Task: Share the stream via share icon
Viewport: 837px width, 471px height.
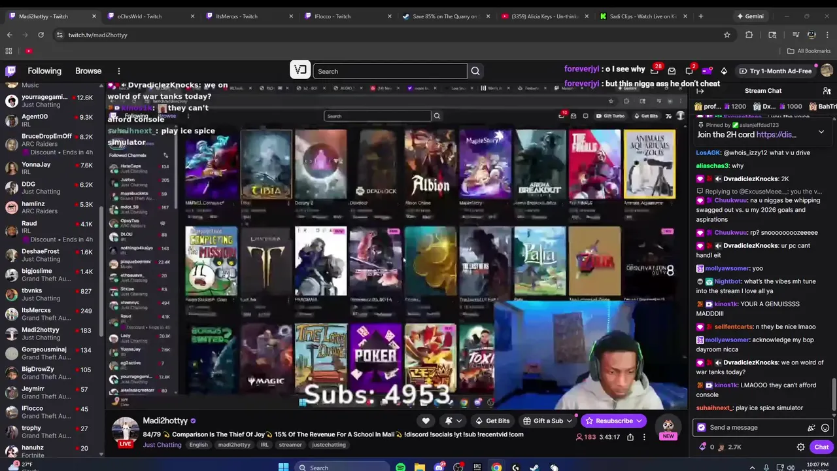Action: pos(630,437)
